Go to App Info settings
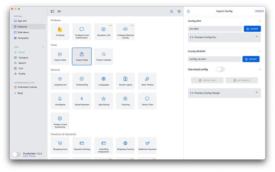Viewport: 275px width, 172px height. point(29,21)
